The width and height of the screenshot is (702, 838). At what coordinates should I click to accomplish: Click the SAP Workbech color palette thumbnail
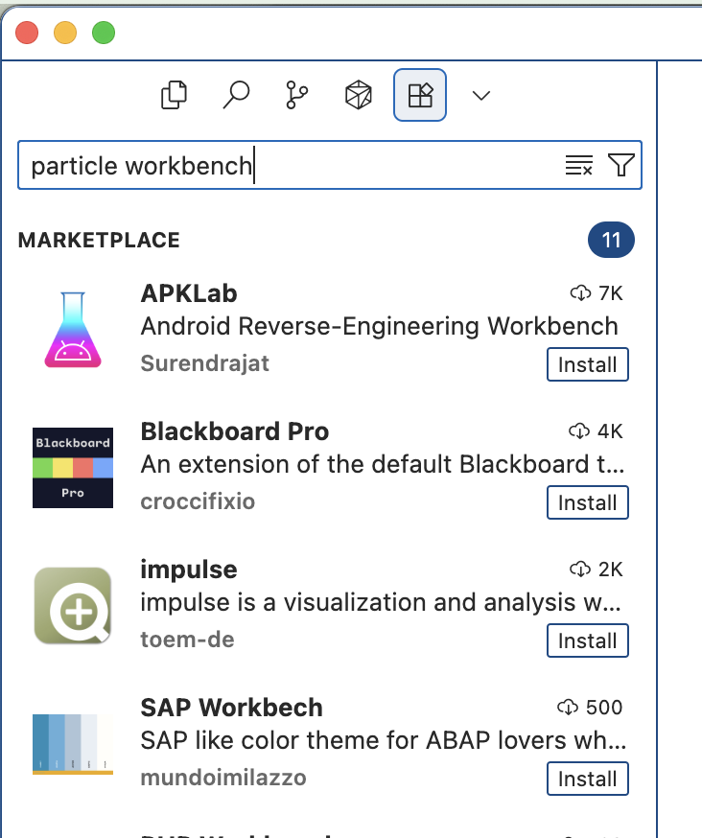tap(73, 744)
